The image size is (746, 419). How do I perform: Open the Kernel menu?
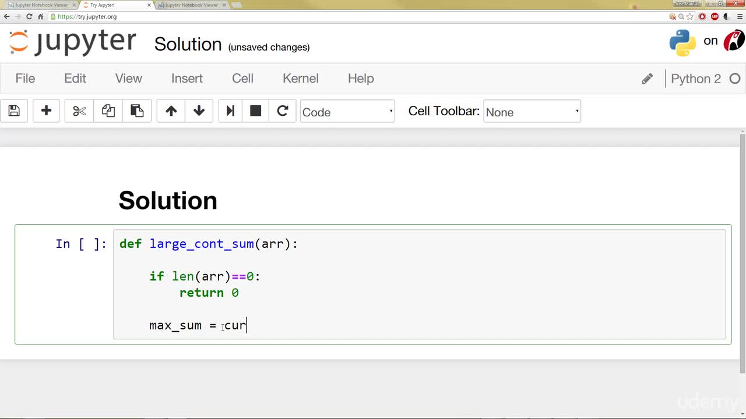pos(300,79)
